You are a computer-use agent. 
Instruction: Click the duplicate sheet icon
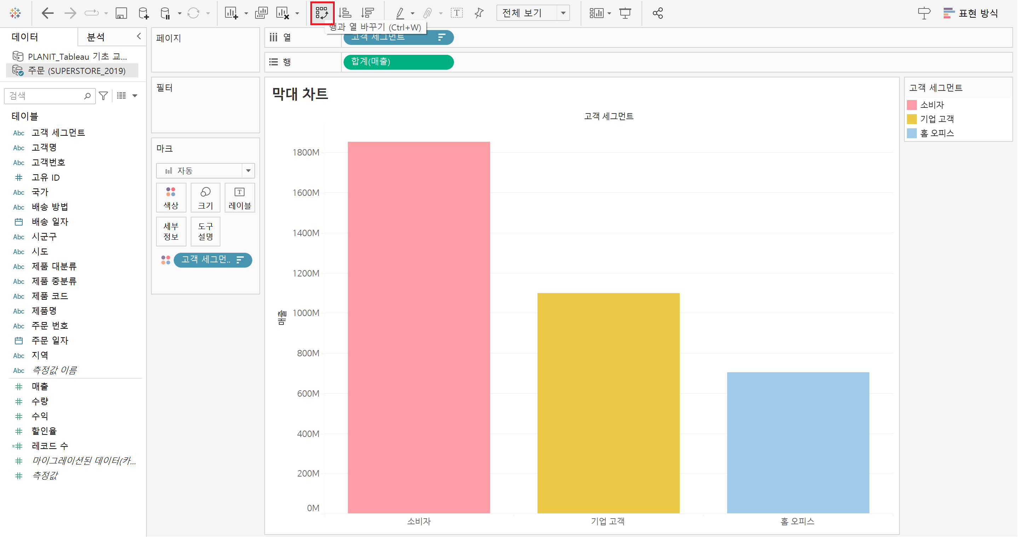tap(261, 13)
